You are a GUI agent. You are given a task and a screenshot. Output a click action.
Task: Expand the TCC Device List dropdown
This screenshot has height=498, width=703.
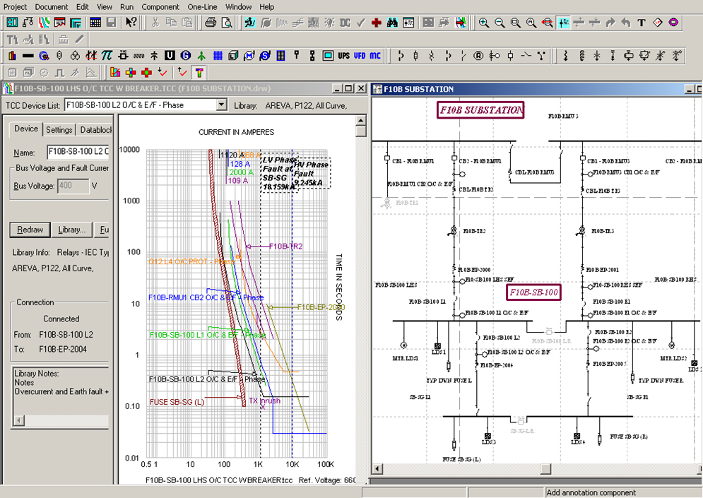point(221,105)
